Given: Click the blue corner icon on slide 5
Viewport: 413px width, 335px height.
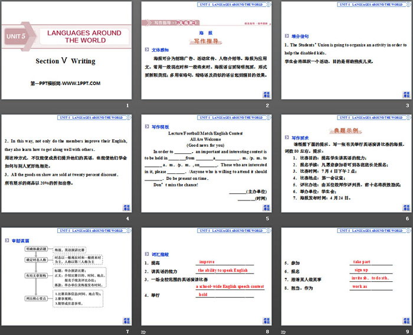Looking at the screenshot, I should [x=266, y=208].
